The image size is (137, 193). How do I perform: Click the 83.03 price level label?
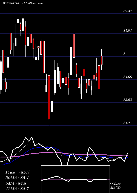pyautogui.click(x=128, y=100)
